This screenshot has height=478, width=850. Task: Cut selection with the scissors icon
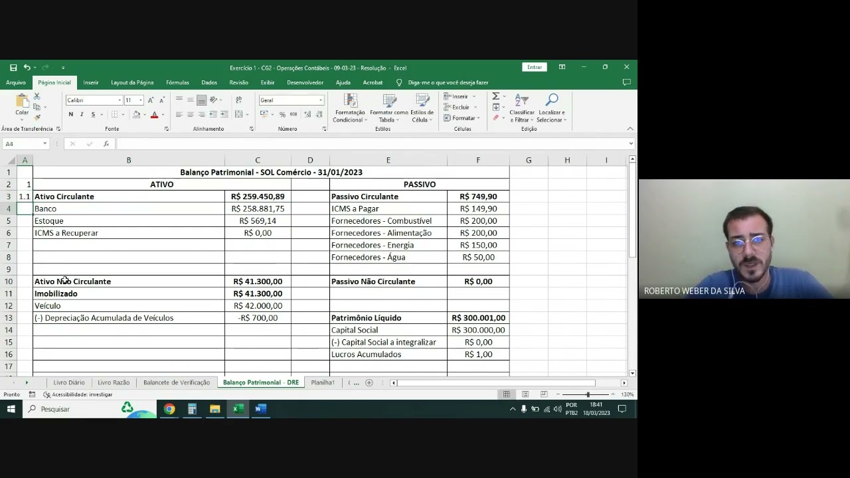pyautogui.click(x=37, y=97)
